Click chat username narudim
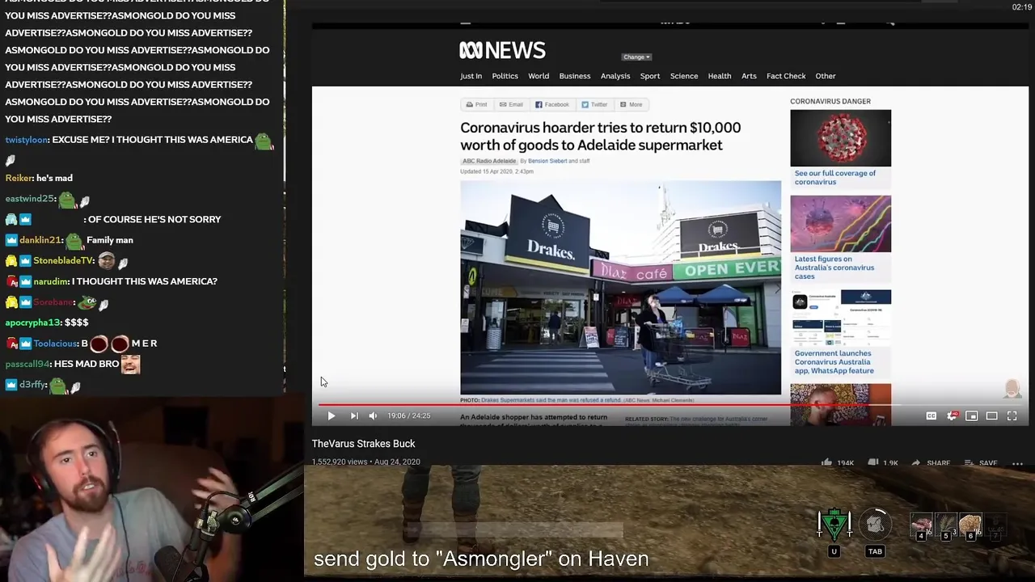 click(51, 281)
